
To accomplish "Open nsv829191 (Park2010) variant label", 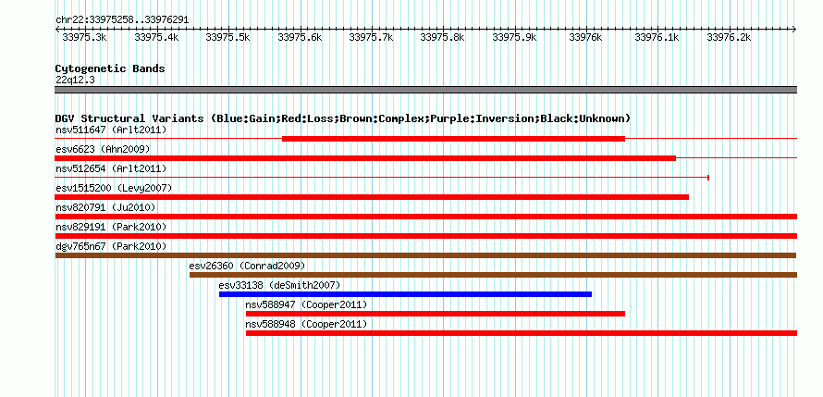I will pos(111,227).
